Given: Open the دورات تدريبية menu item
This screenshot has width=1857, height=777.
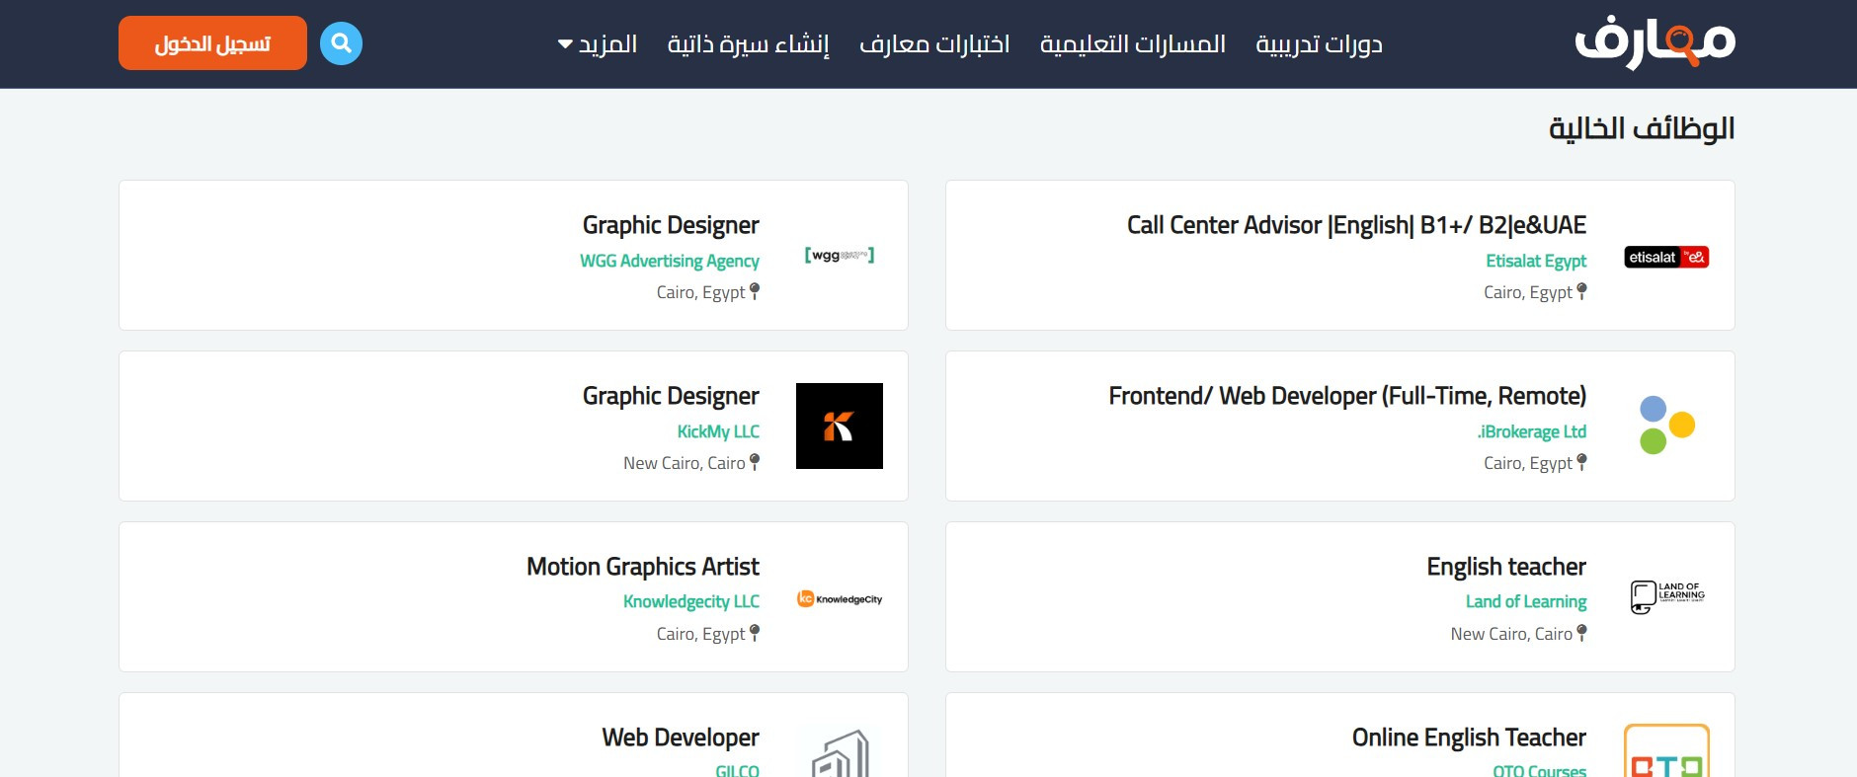Looking at the screenshot, I should 1319,44.
